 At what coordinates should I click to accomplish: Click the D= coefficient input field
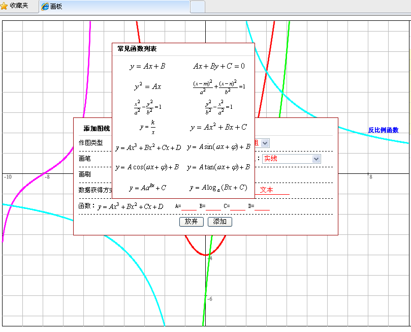pos(262,206)
